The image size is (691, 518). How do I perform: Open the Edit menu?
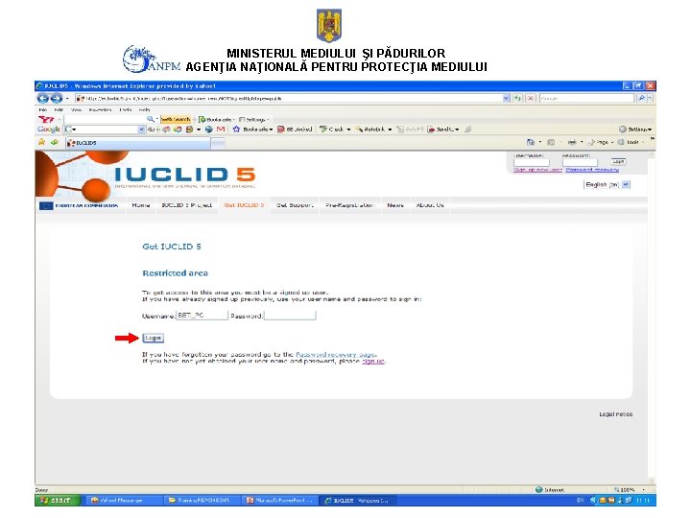coord(59,109)
